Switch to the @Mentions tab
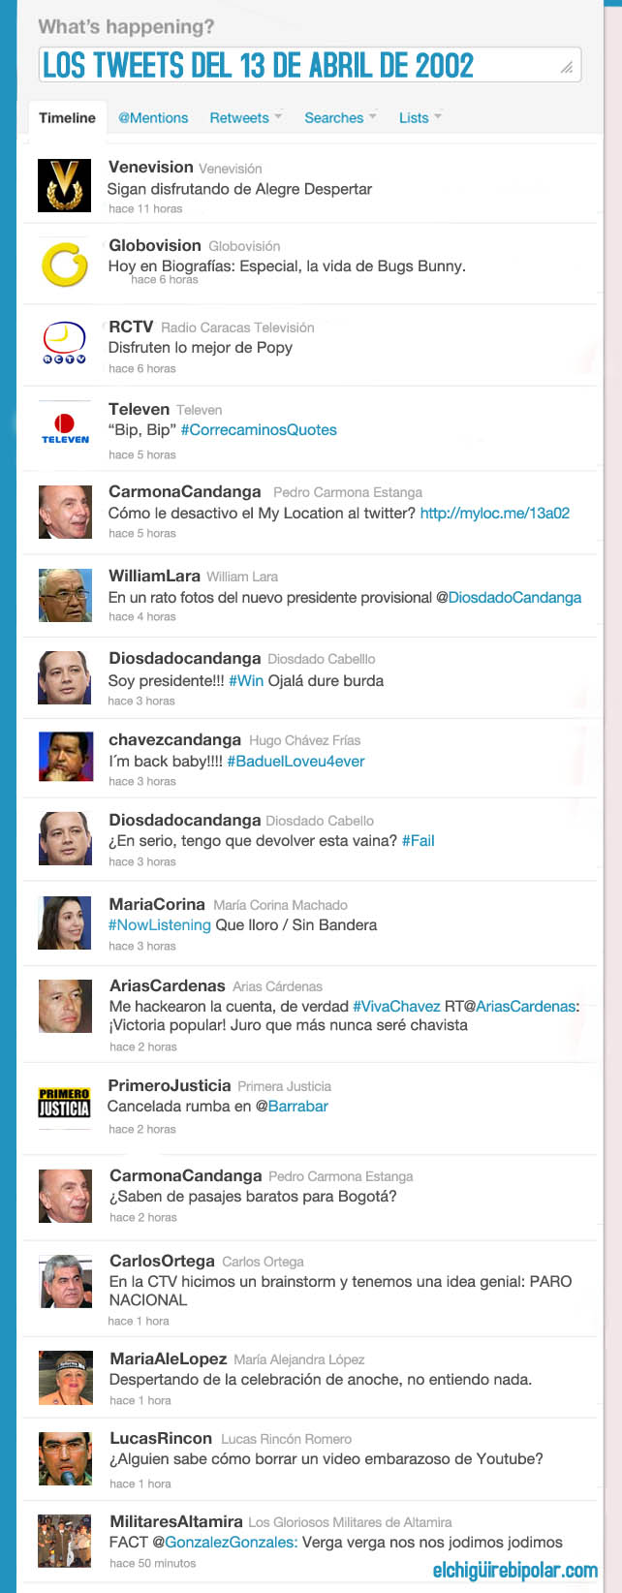This screenshot has width=622, height=1593. pyautogui.click(x=153, y=117)
